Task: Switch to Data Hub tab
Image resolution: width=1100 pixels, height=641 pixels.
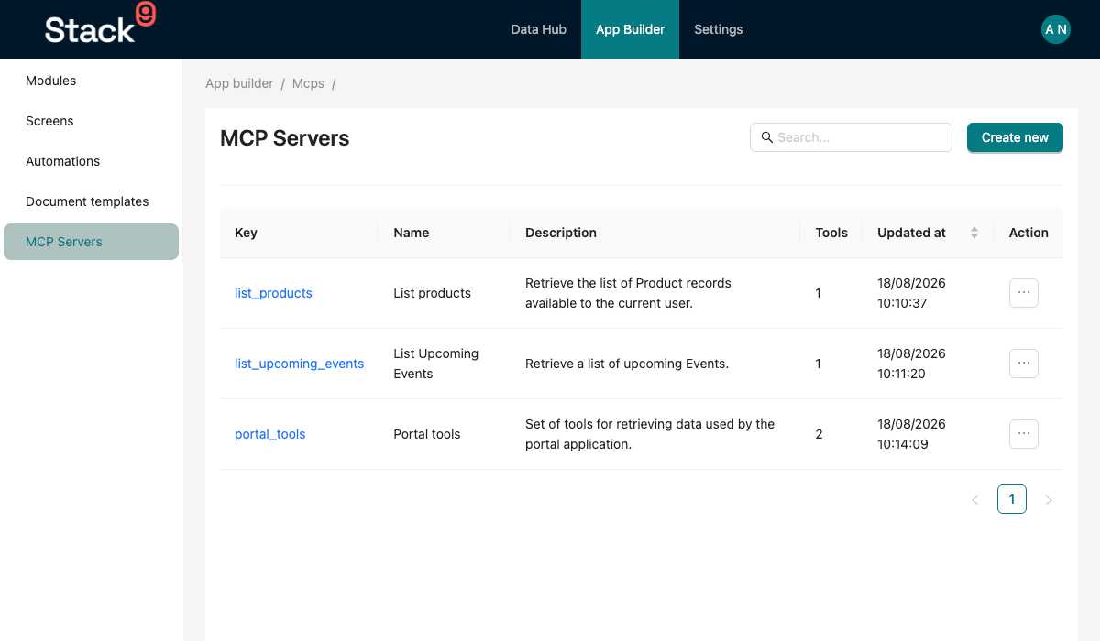Action: click(538, 29)
